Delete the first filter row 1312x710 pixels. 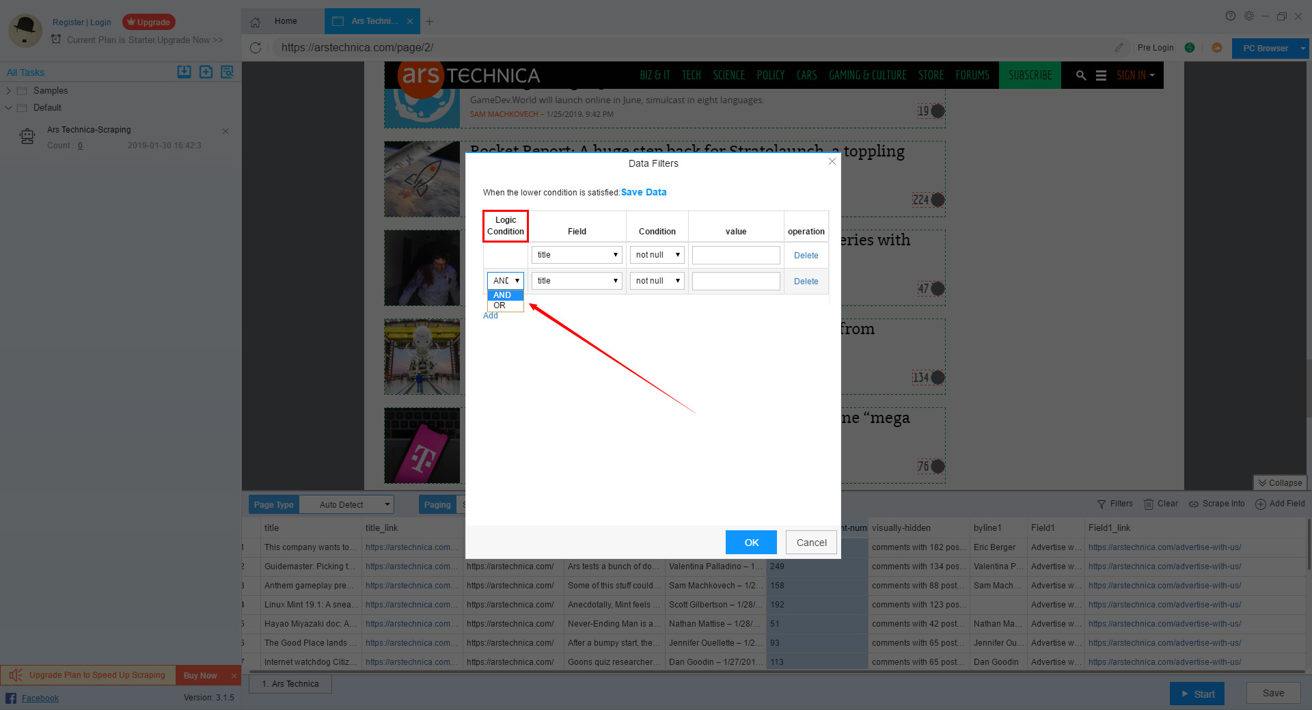click(806, 255)
